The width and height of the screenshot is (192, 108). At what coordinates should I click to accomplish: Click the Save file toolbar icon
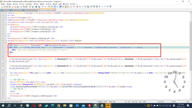pyautogui.click(x=7, y=7)
